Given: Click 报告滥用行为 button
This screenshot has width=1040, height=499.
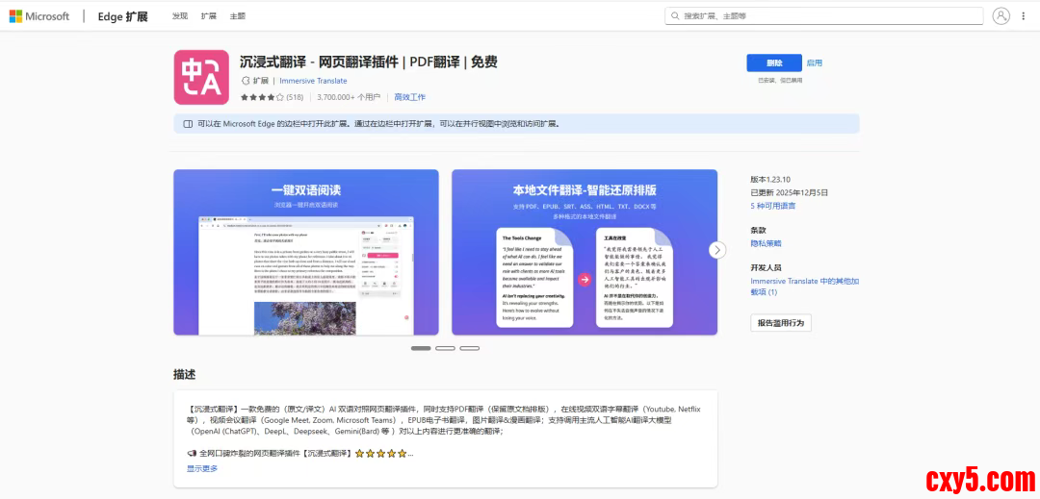Looking at the screenshot, I should click(780, 323).
